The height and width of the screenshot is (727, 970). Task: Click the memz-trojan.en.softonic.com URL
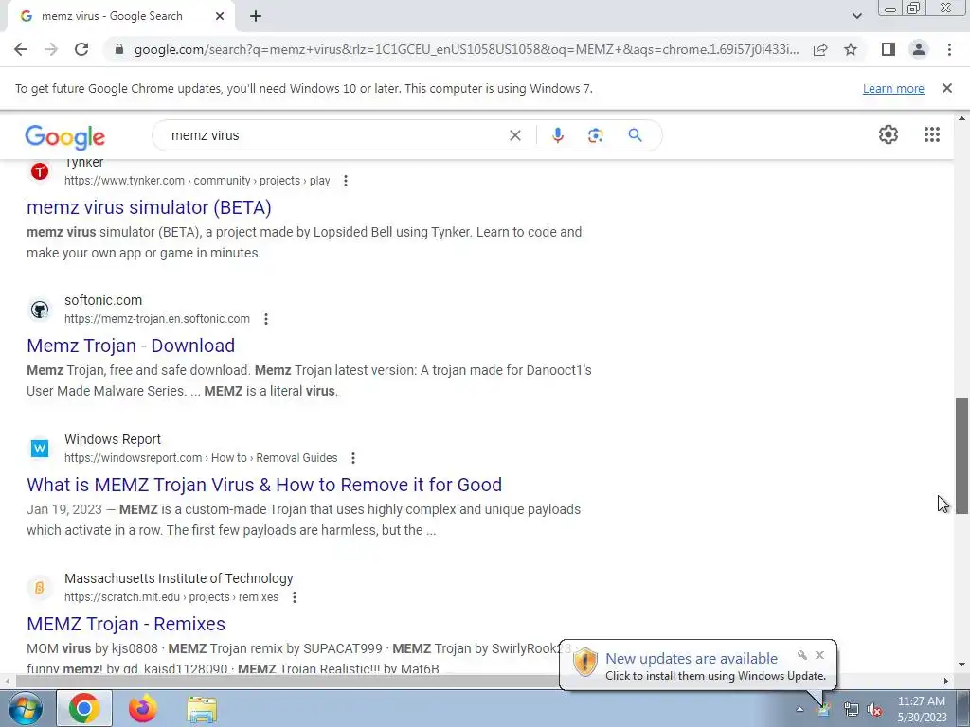pyautogui.click(x=157, y=319)
